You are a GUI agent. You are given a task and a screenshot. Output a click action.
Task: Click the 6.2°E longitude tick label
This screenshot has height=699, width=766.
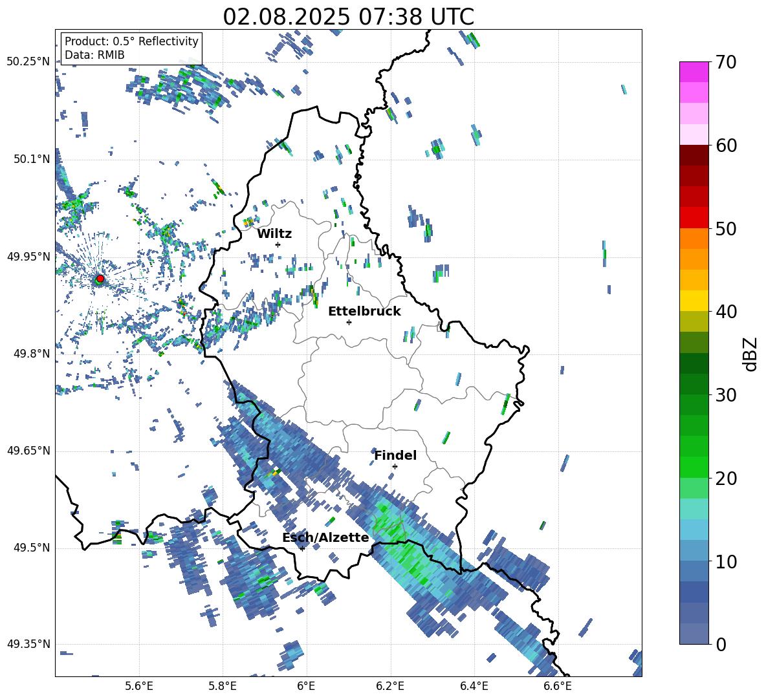pos(390,686)
